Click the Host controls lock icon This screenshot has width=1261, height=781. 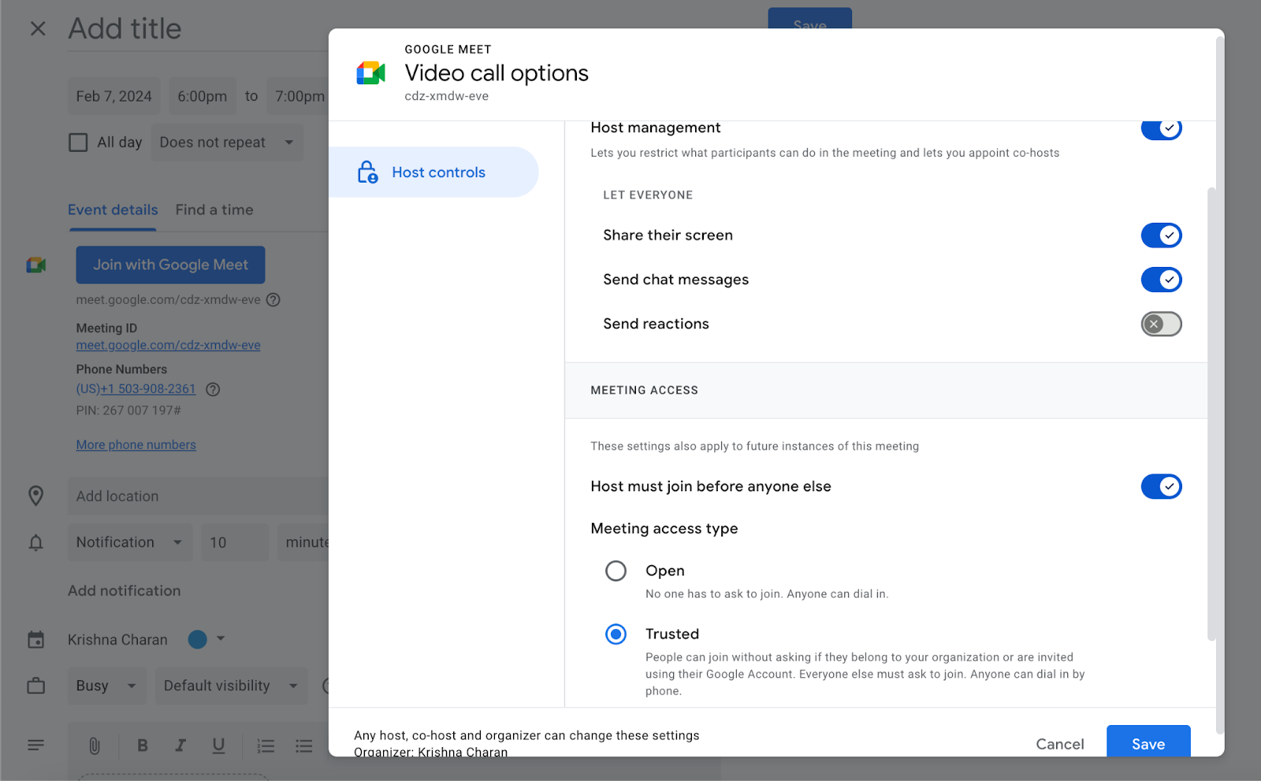[367, 172]
